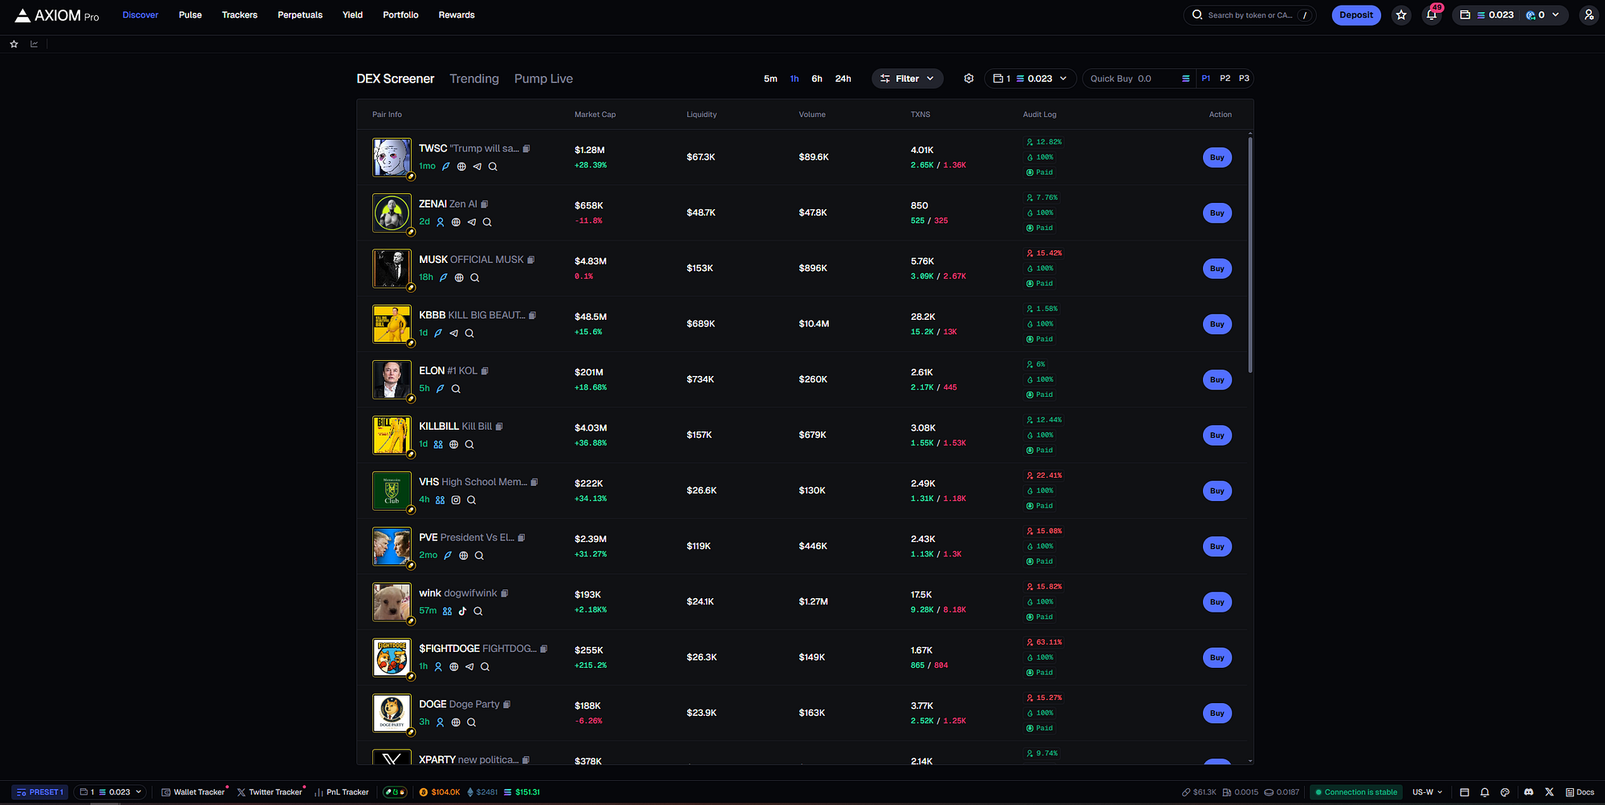Viewport: 1605px width, 805px height.
Task: Open PnL Tracker from bottom bar
Action: click(x=342, y=792)
